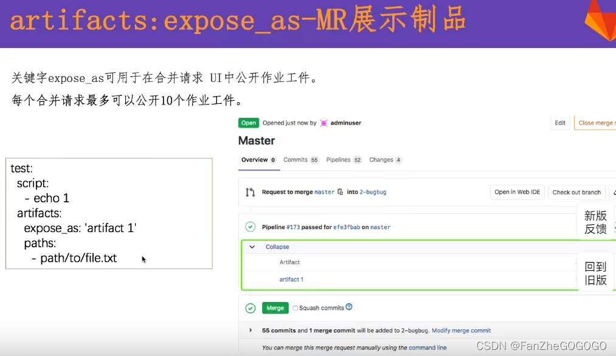Screen dimensions: 616x356
Task: Click green check circle next to Merge row
Action: coord(250,307)
